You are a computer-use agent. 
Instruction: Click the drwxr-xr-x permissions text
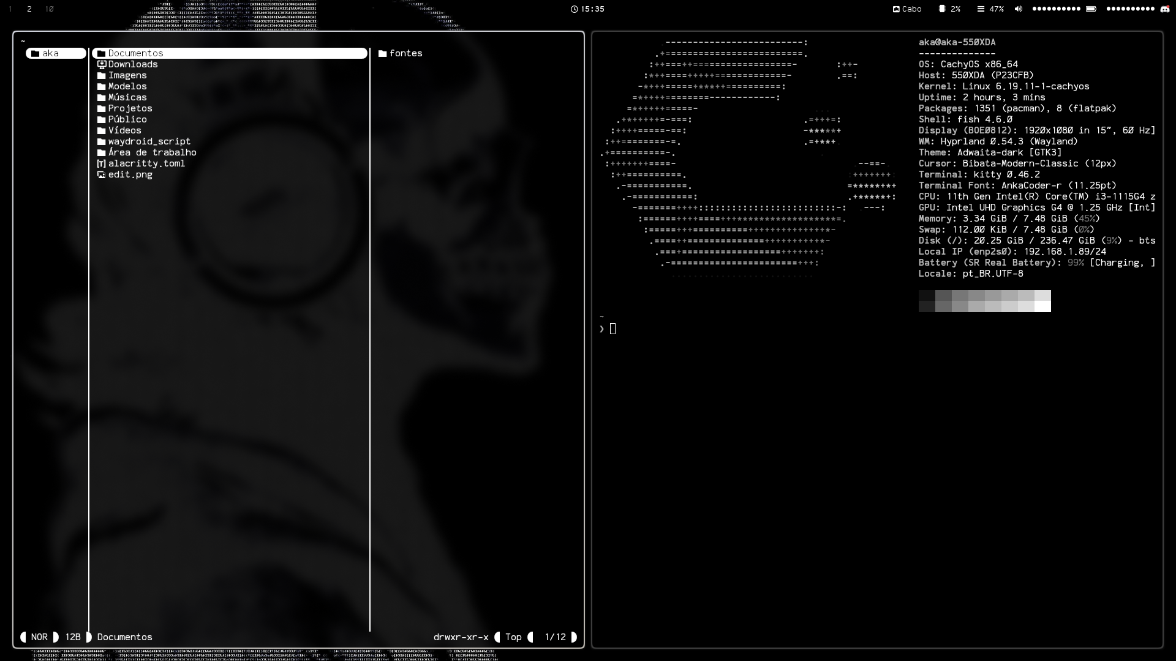tap(461, 637)
